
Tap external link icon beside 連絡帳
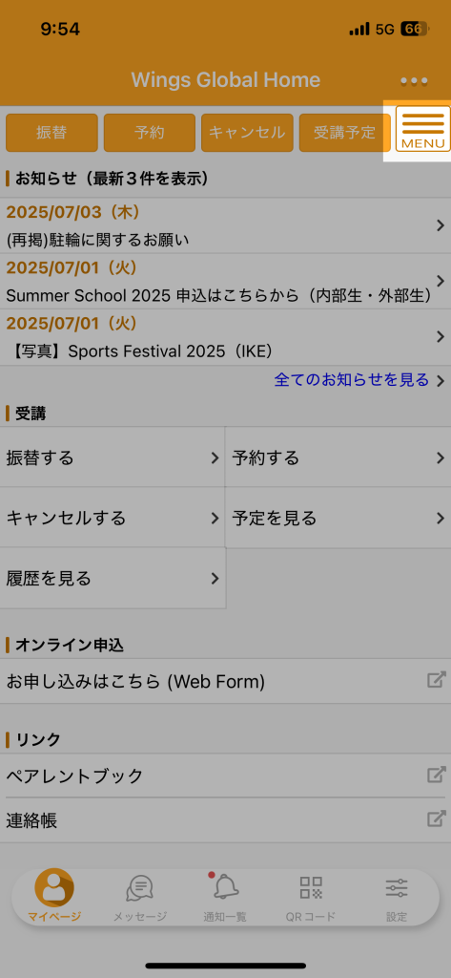click(436, 819)
